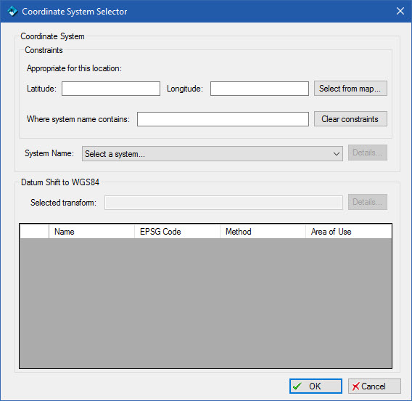
Task: Open the 'Select a system...' combo box
Action: (213, 154)
